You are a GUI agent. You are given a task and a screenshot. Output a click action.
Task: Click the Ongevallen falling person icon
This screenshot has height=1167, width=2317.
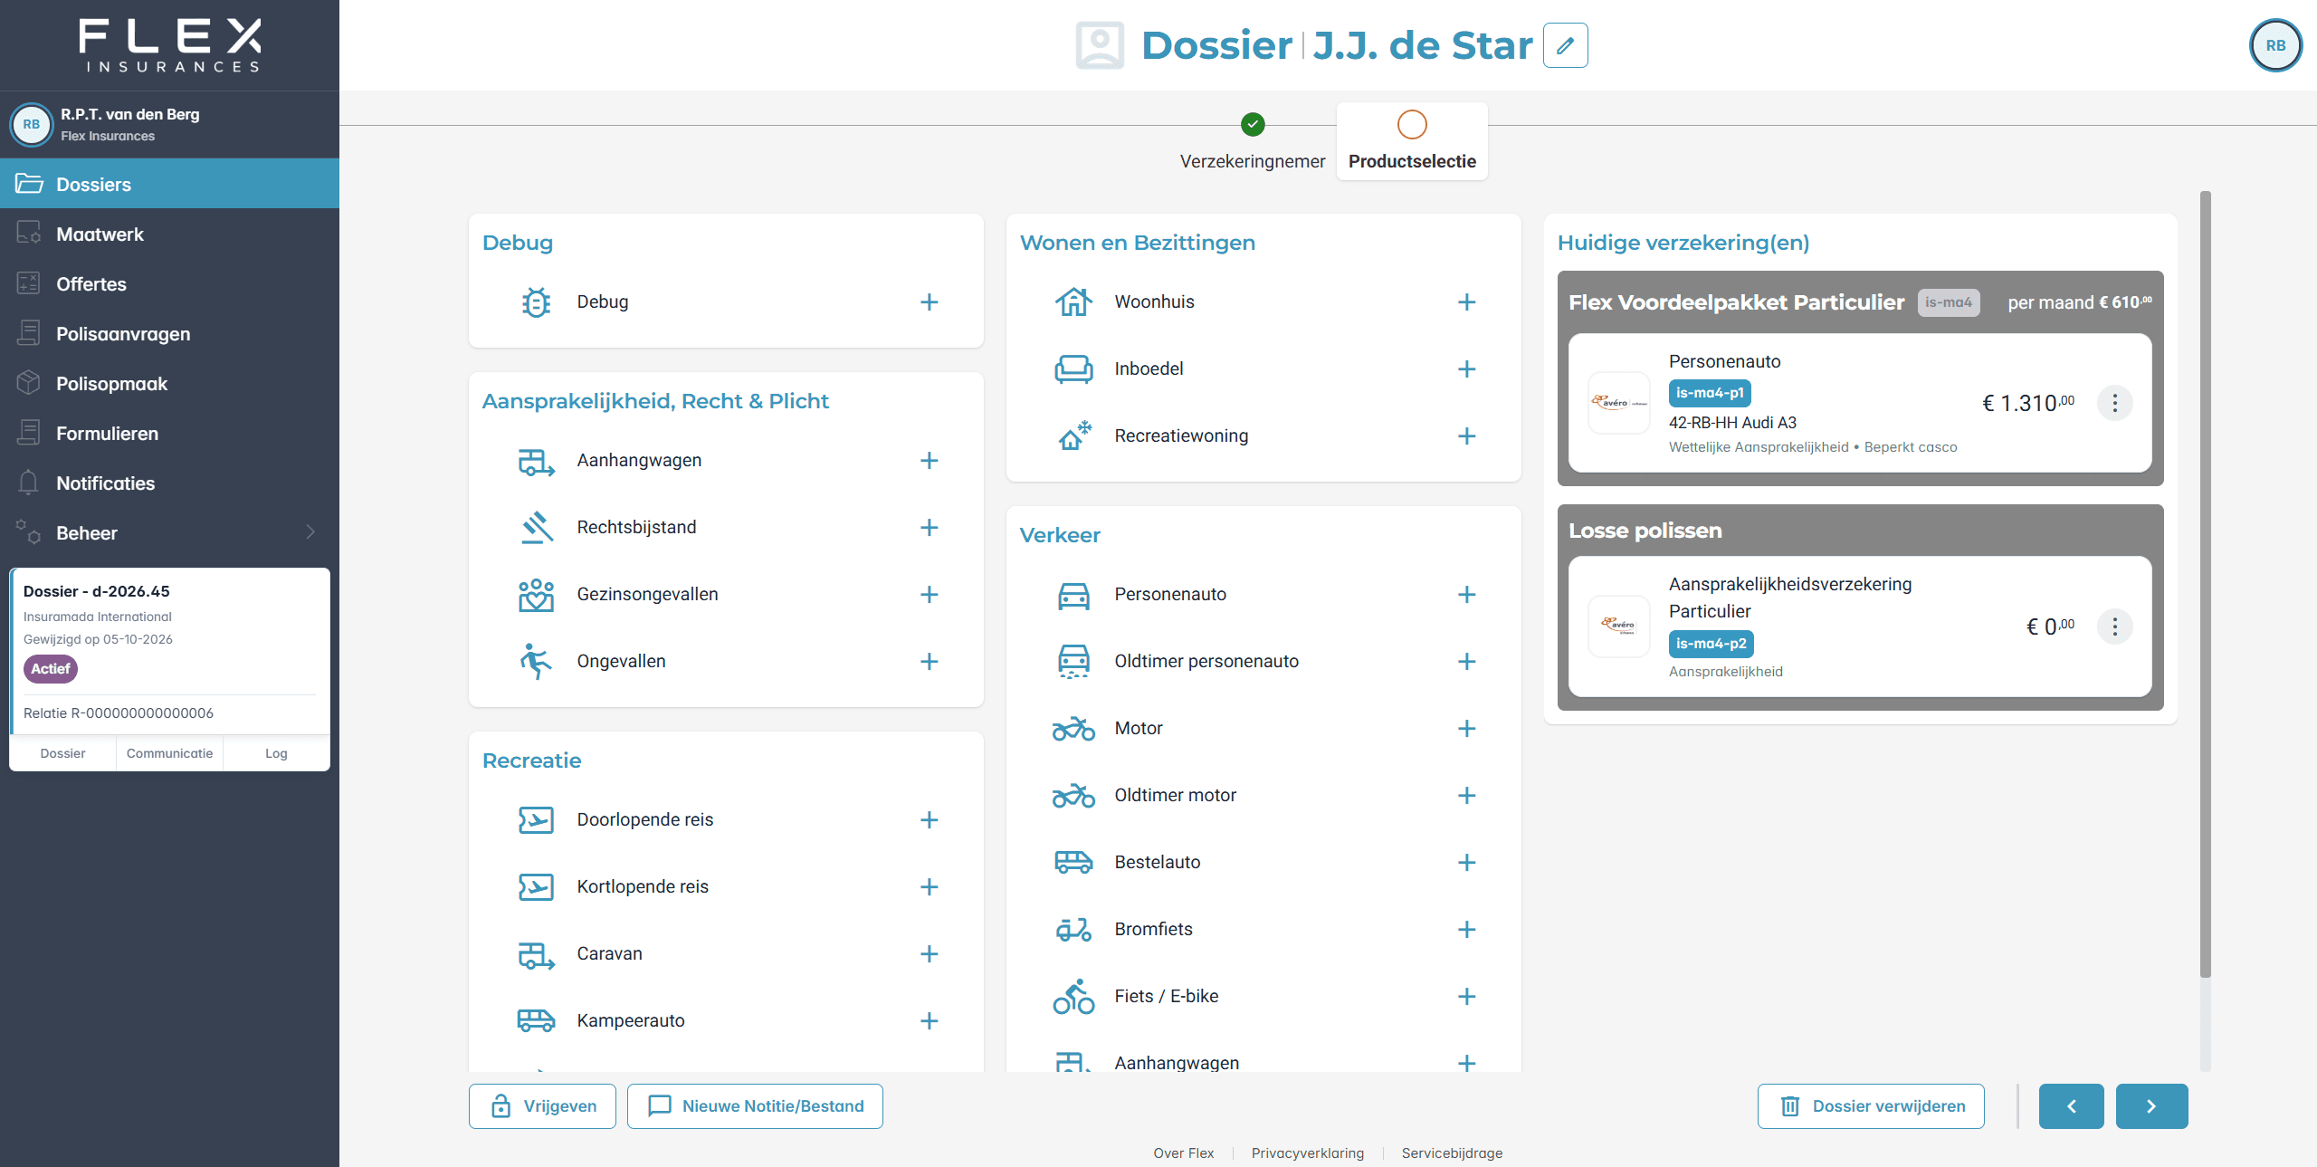click(x=536, y=661)
